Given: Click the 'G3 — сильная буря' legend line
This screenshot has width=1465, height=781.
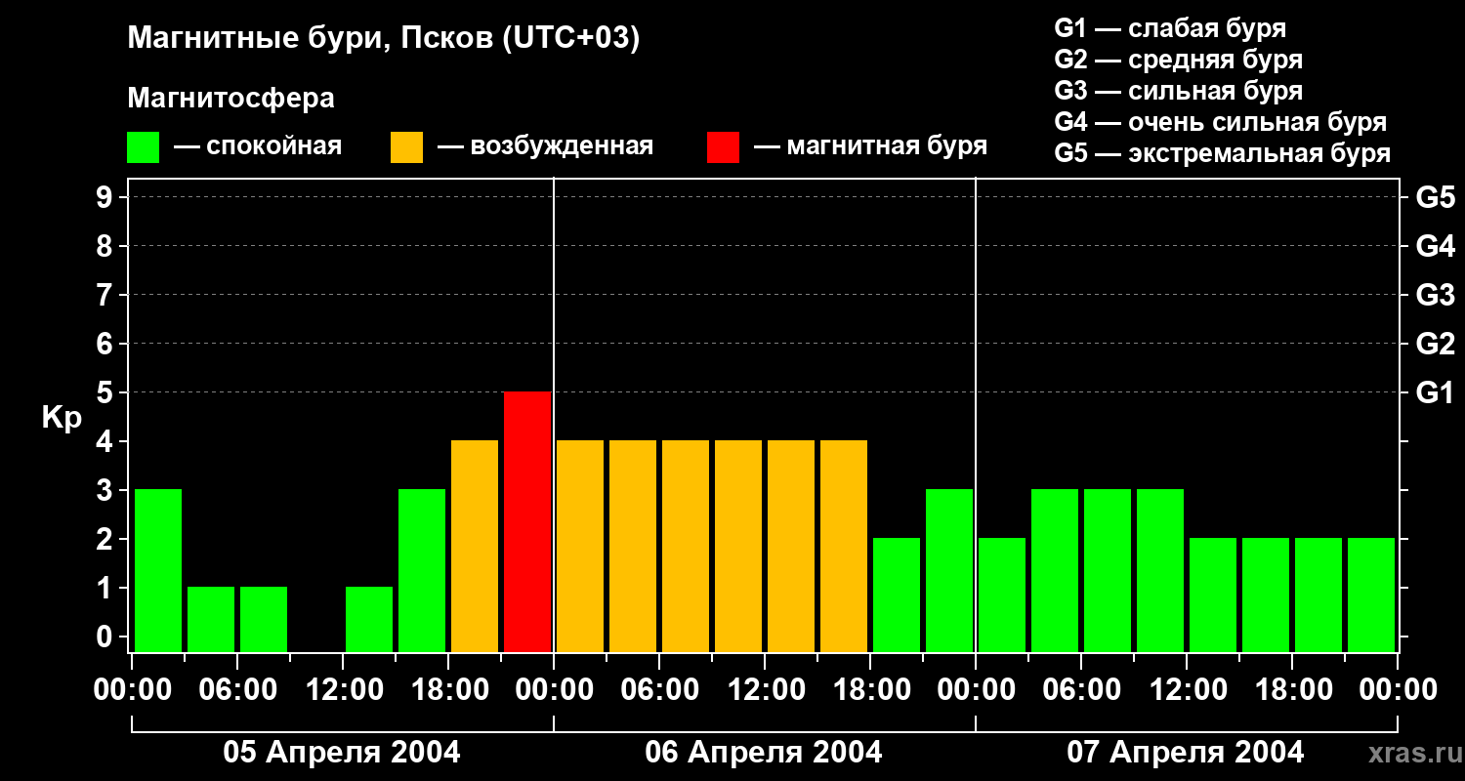Looking at the screenshot, I should pyautogui.click(x=1179, y=91).
